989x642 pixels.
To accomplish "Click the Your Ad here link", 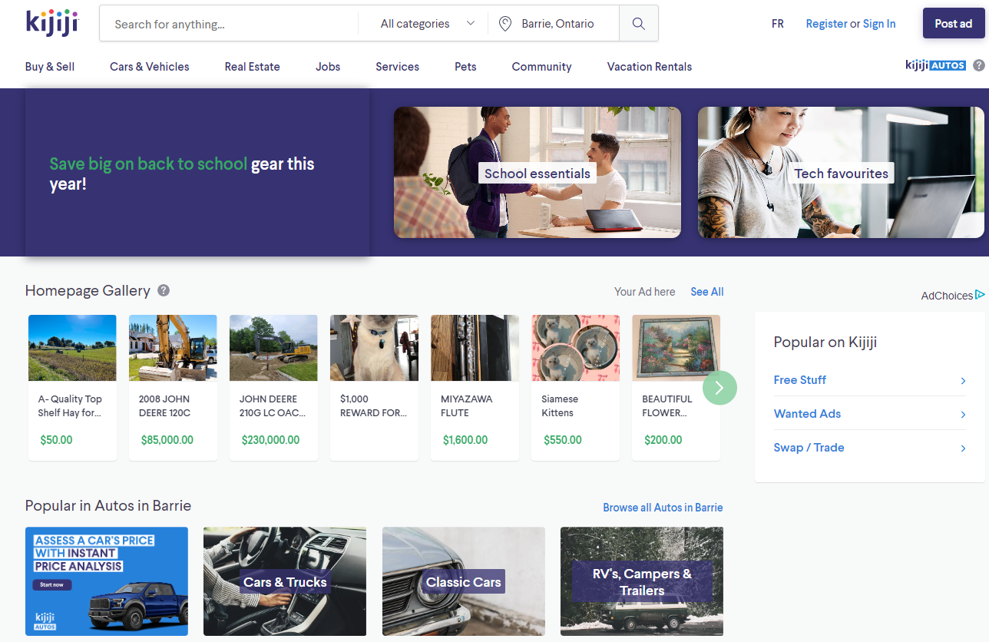I will tap(645, 292).
